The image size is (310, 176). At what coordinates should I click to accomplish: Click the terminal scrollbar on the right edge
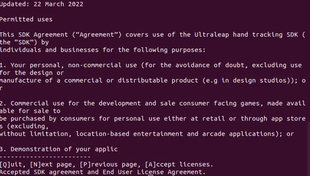coord(308,127)
